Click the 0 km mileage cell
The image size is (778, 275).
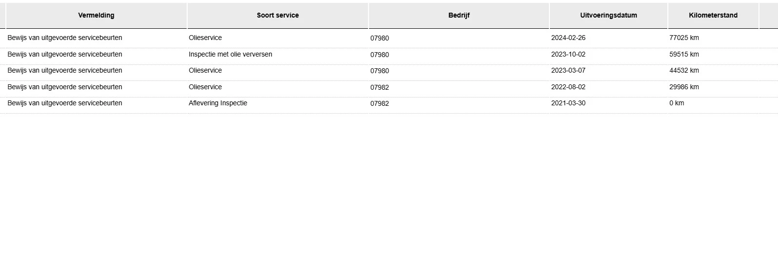coord(677,103)
